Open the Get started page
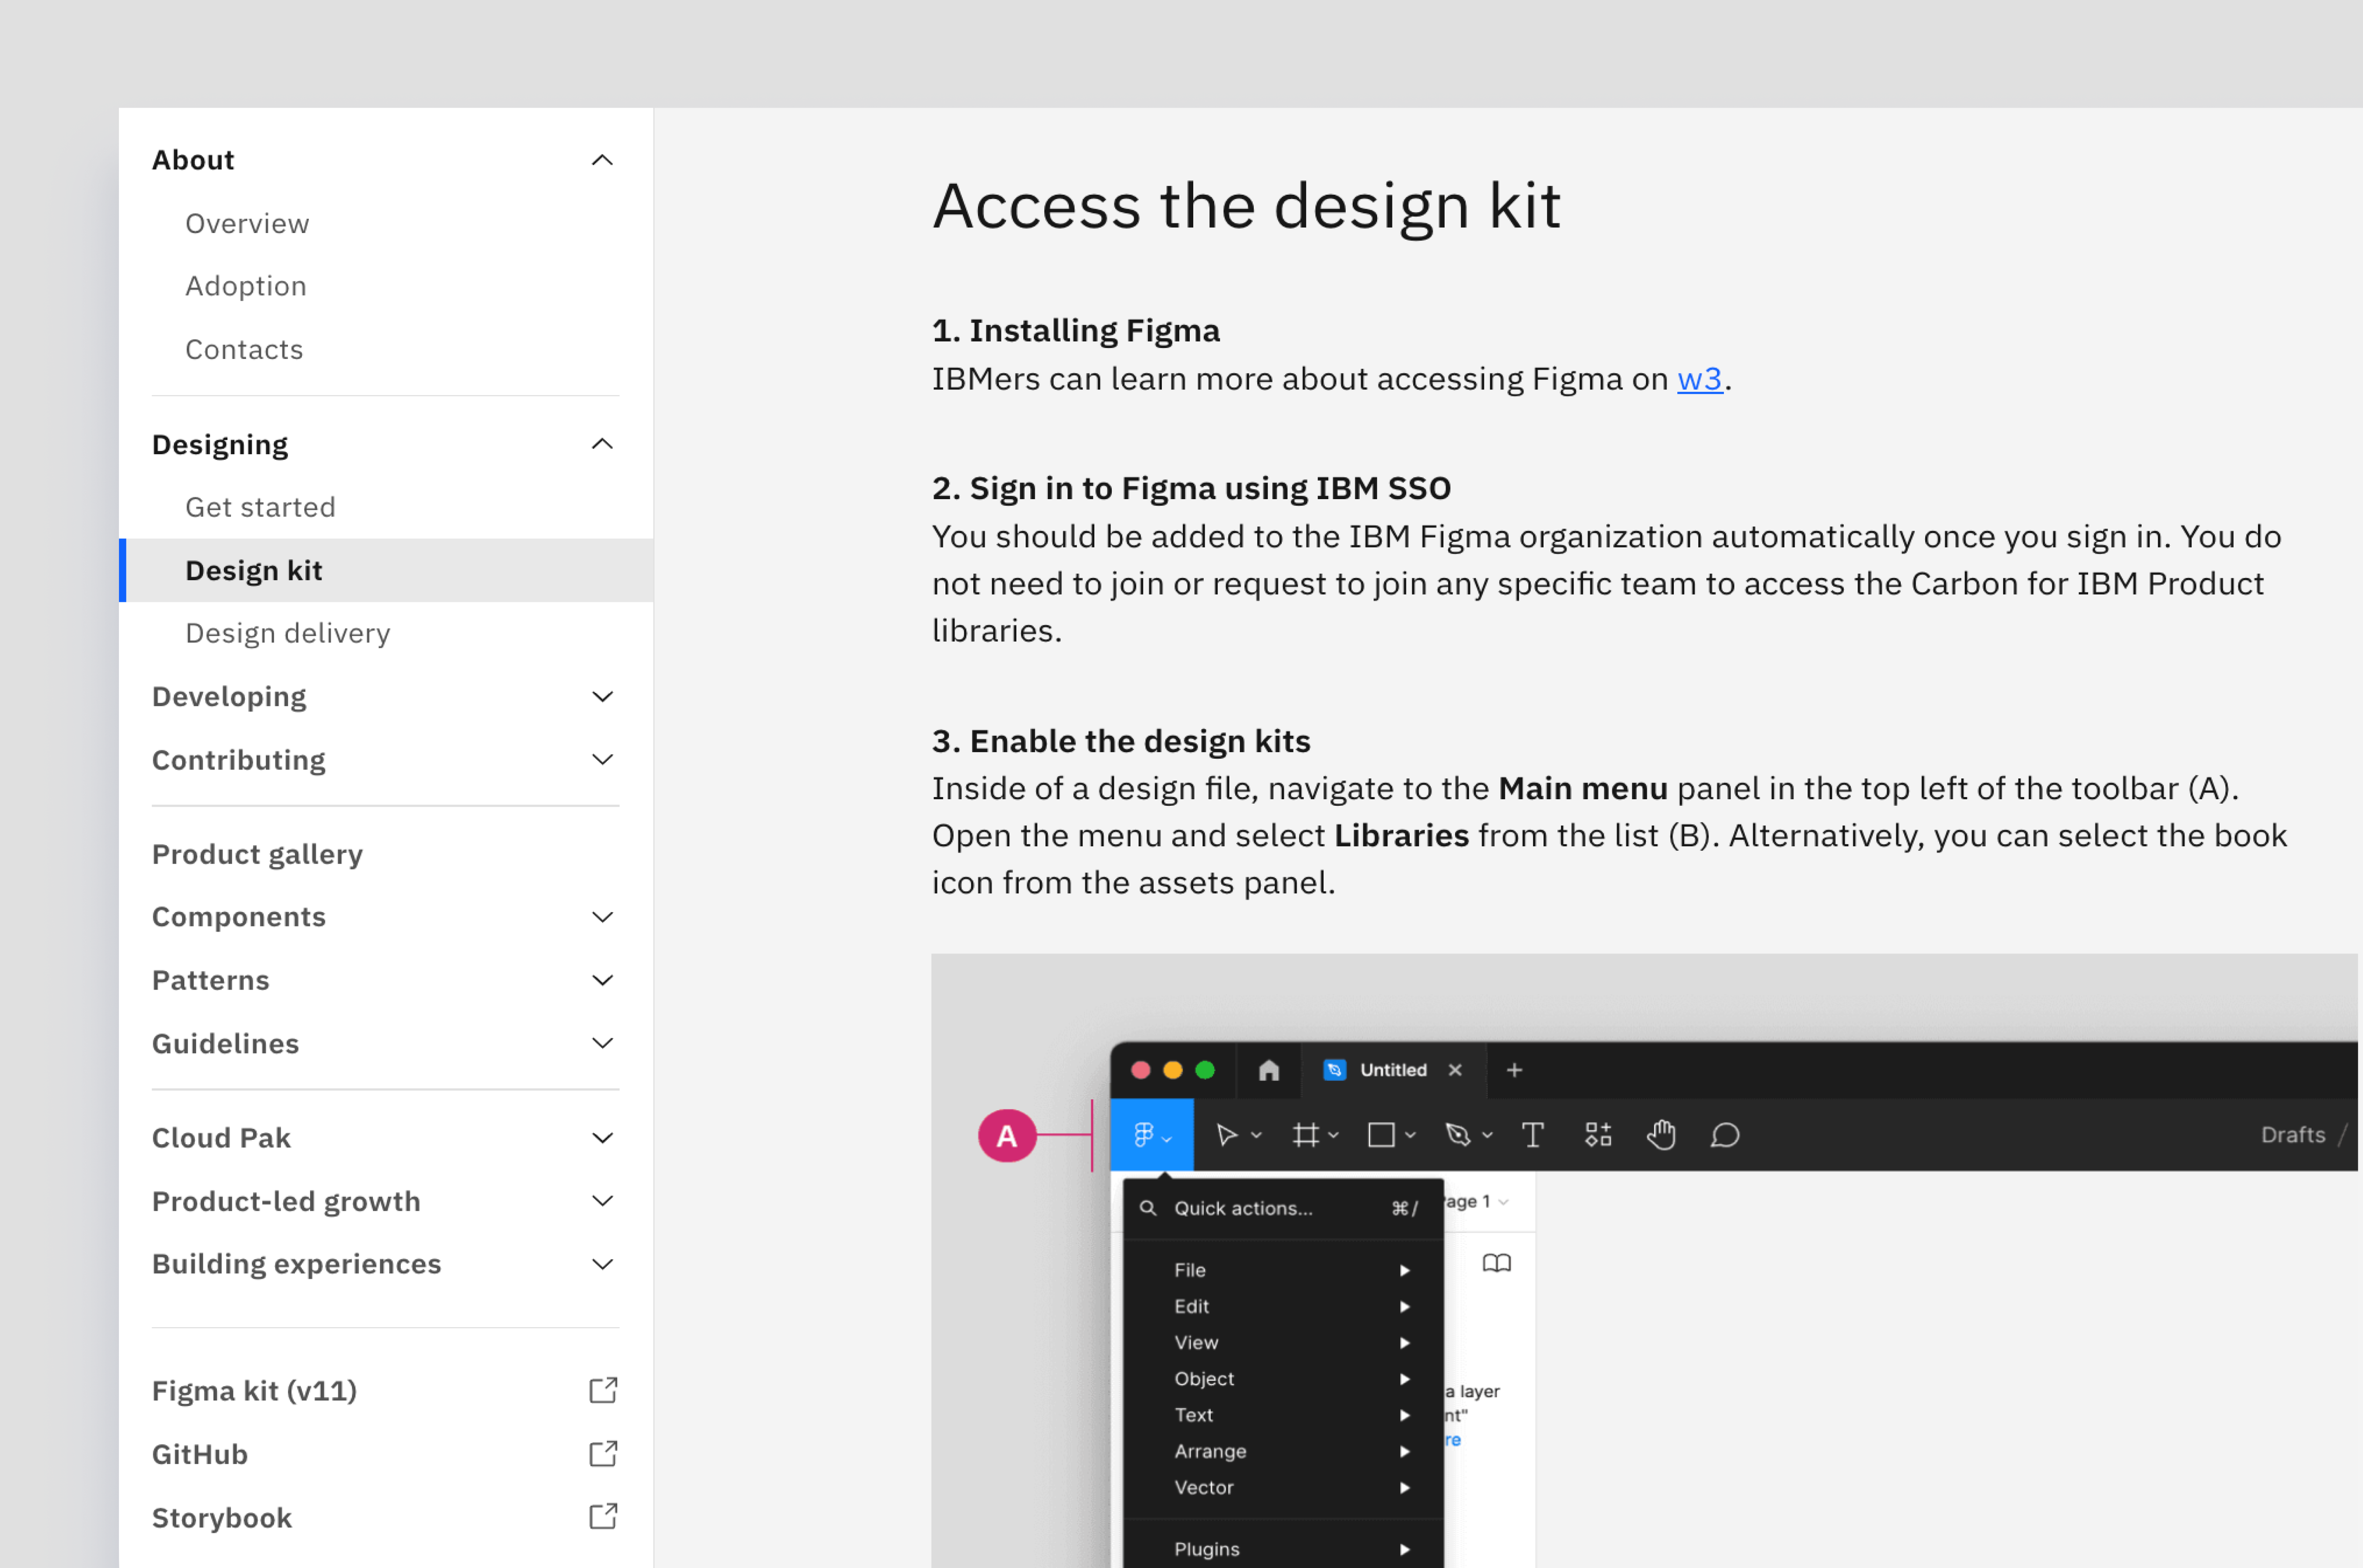Viewport: 2363px width, 1568px height. pos(260,507)
